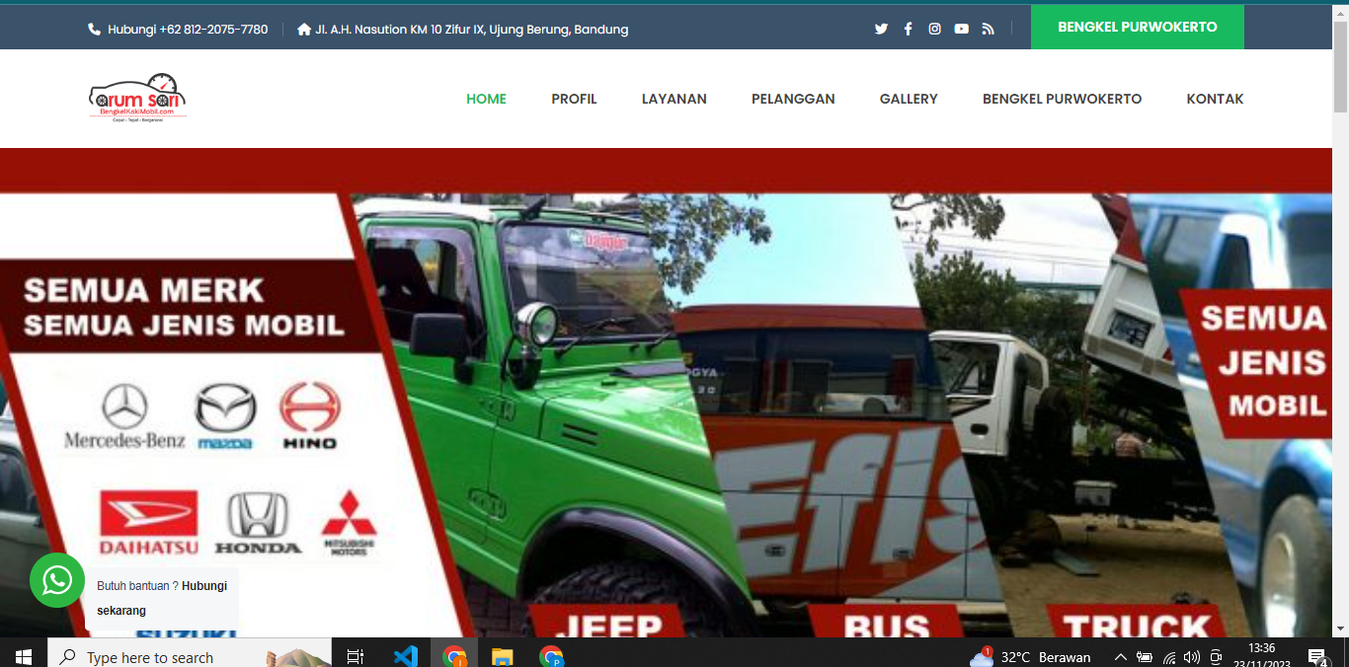Click the 'SEMUA MERK' banner heading
Screen dimensions: 1349x667
[x=144, y=290]
